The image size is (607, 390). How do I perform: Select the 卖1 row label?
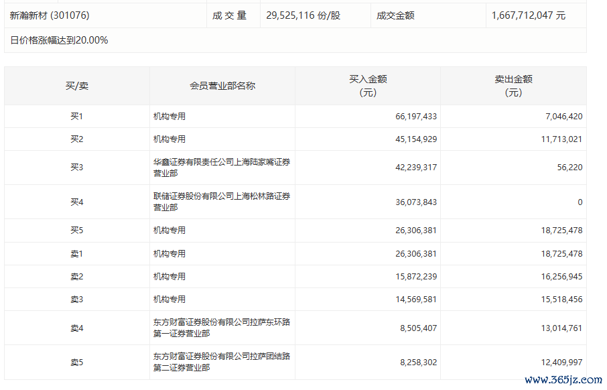pyautogui.click(x=77, y=254)
